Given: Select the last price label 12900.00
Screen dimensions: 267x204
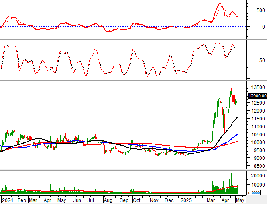Looking at the screenshot, I should 257,96.
